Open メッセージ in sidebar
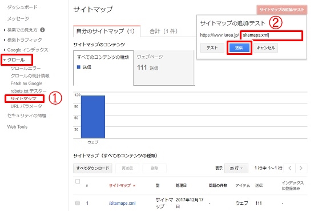The height and width of the screenshot is (211, 314). click(18, 19)
